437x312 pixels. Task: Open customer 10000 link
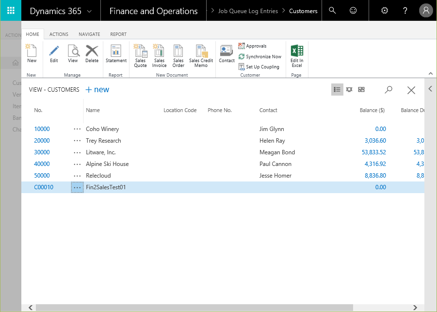coord(42,129)
